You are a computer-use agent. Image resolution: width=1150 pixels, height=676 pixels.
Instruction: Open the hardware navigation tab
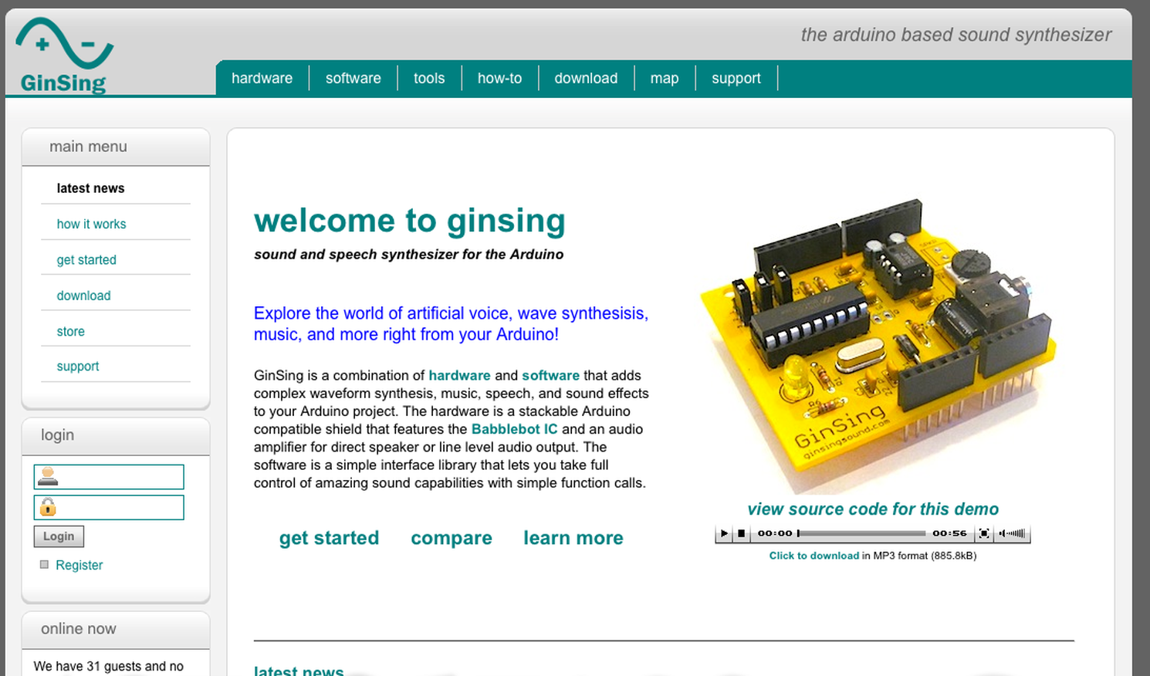pos(262,78)
